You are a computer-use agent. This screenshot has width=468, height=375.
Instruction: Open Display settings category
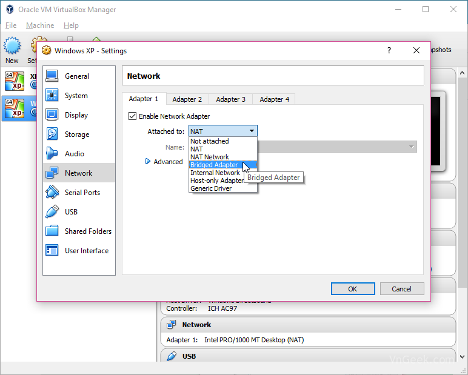click(x=79, y=115)
